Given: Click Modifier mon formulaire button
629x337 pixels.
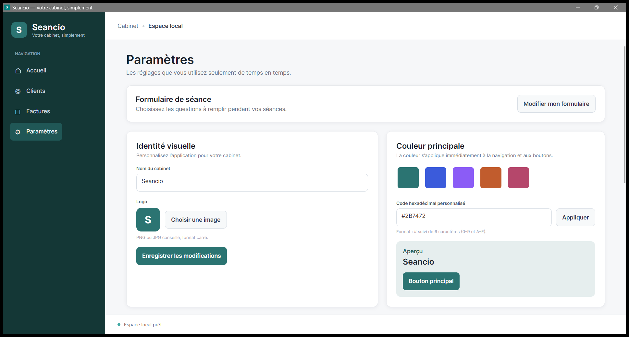Looking at the screenshot, I should [x=556, y=104].
